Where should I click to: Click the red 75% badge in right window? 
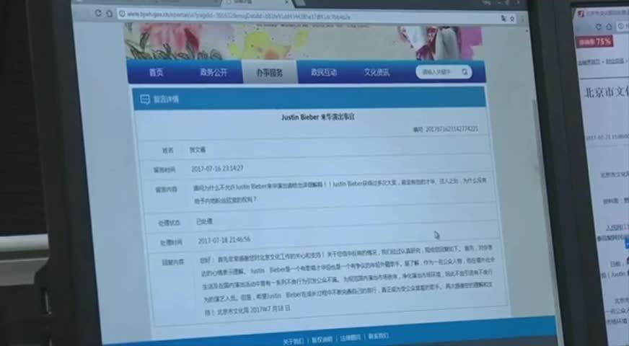(594, 42)
